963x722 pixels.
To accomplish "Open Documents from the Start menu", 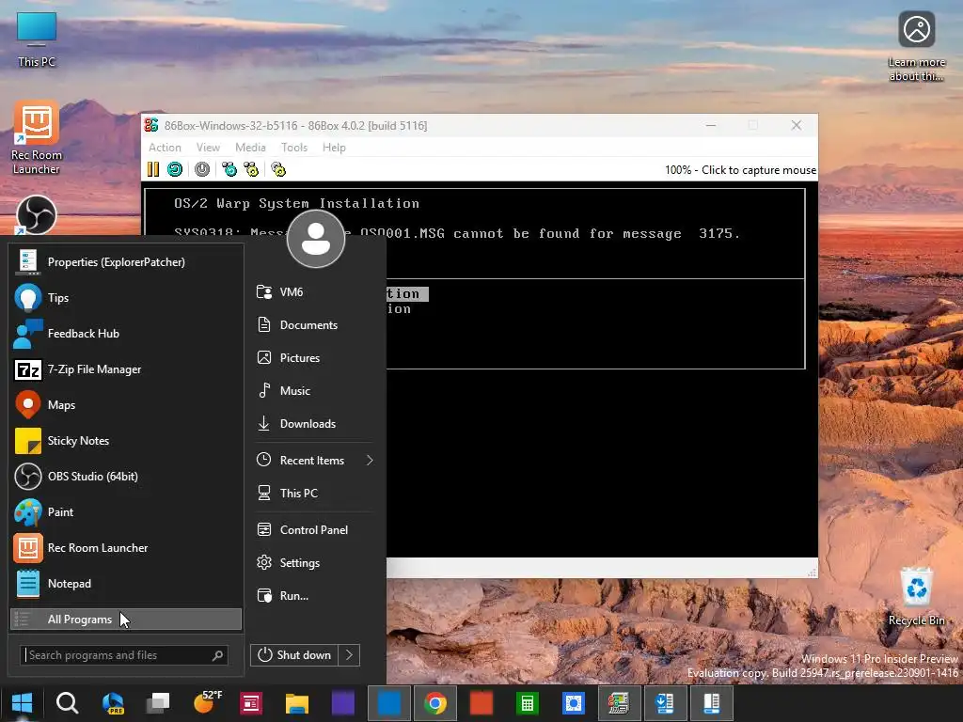I will [314, 324].
